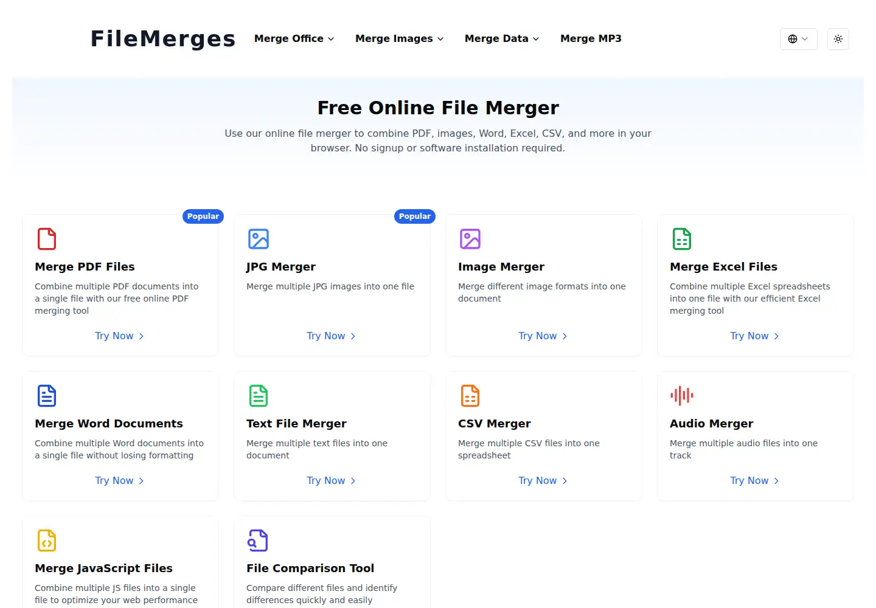Click the red PDF file icon
Screen dimensions: 876x608
pos(47,239)
